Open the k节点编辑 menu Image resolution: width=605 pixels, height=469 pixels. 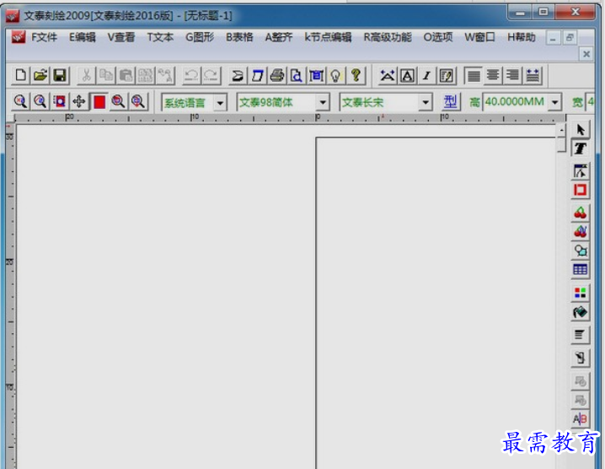(328, 37)
